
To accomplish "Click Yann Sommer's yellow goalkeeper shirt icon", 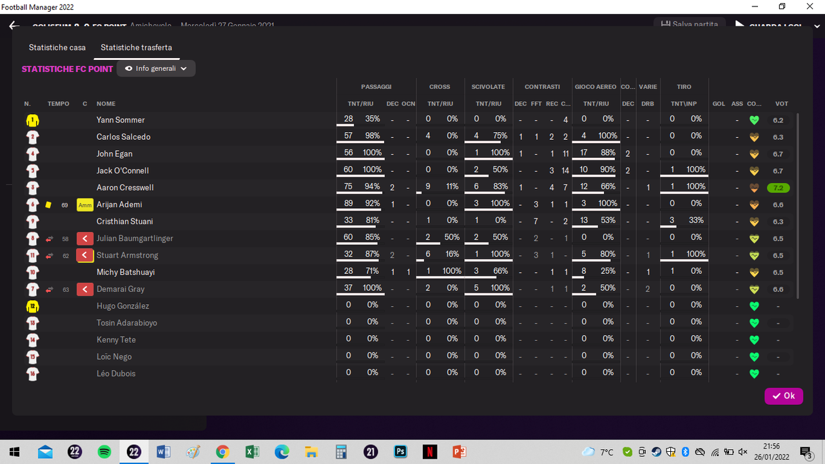I will [32, 120].
